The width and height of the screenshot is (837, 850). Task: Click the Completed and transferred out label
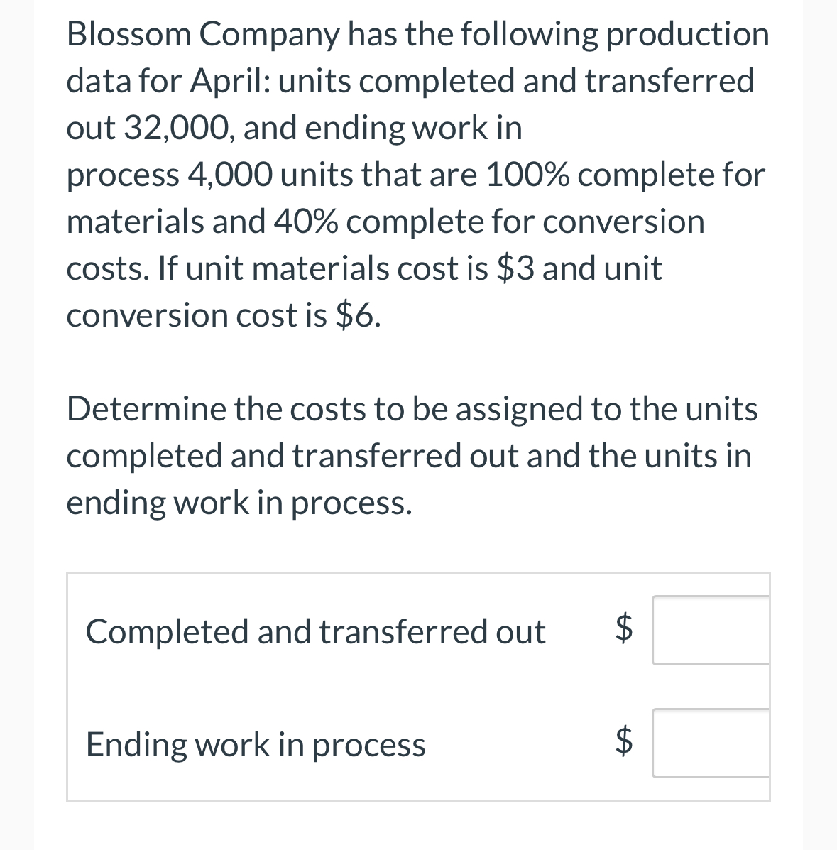coord(315,631)
